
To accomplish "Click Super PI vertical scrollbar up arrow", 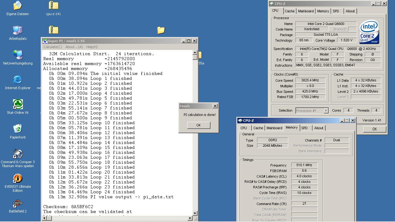I will coord(195,52).
